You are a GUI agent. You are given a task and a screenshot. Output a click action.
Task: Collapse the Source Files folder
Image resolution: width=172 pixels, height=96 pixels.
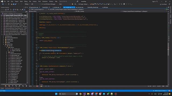click(3, 44)
